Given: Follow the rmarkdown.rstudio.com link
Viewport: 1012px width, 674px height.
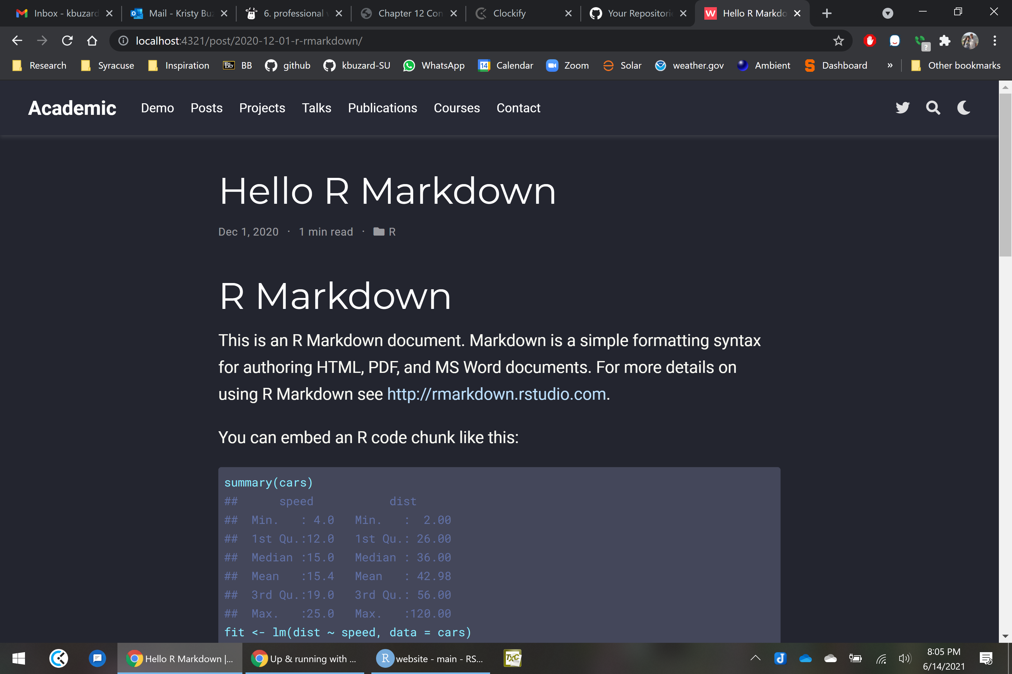Looking at the screenshot, I should pos(496,394).
